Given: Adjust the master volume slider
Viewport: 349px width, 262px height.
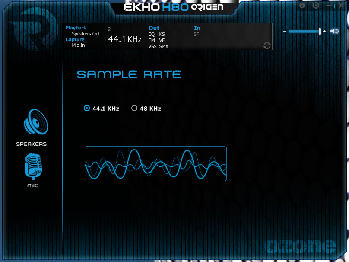Looking at the screenshot, I should click(305, 32).
